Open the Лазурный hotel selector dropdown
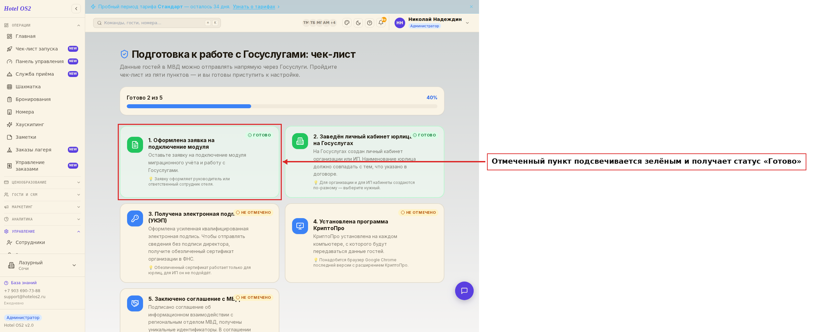The width and height of the screenshot is (814, 332). (x=42, y=265)
